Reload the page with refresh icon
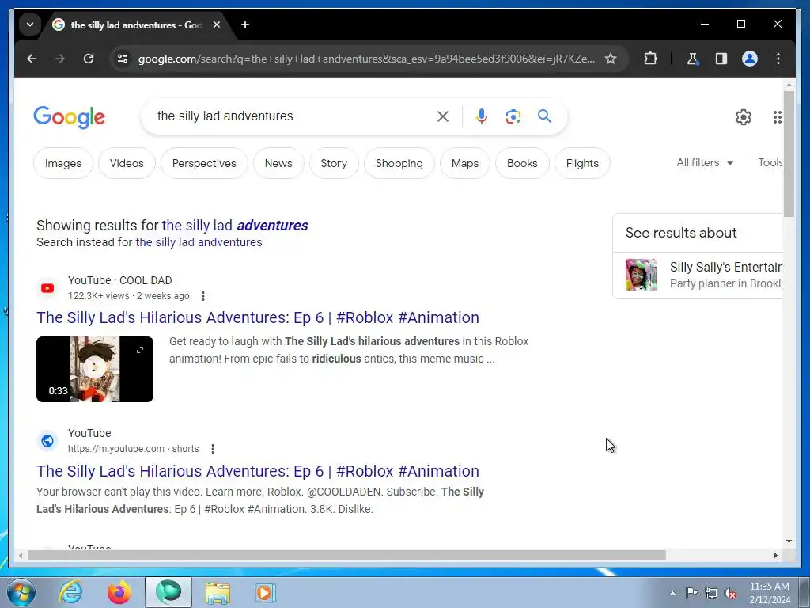This screenshot has height=608, width=810. click(x=89, y=59)
